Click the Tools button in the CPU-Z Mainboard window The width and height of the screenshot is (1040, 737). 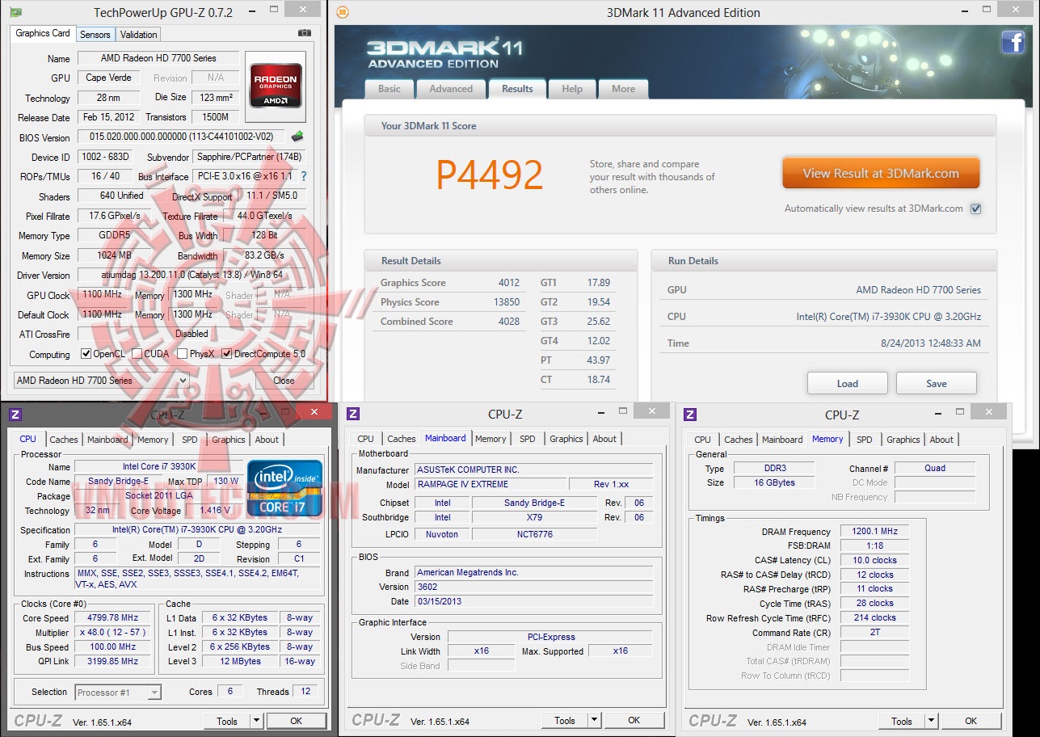pyautogui.click(x=565, y=720)
